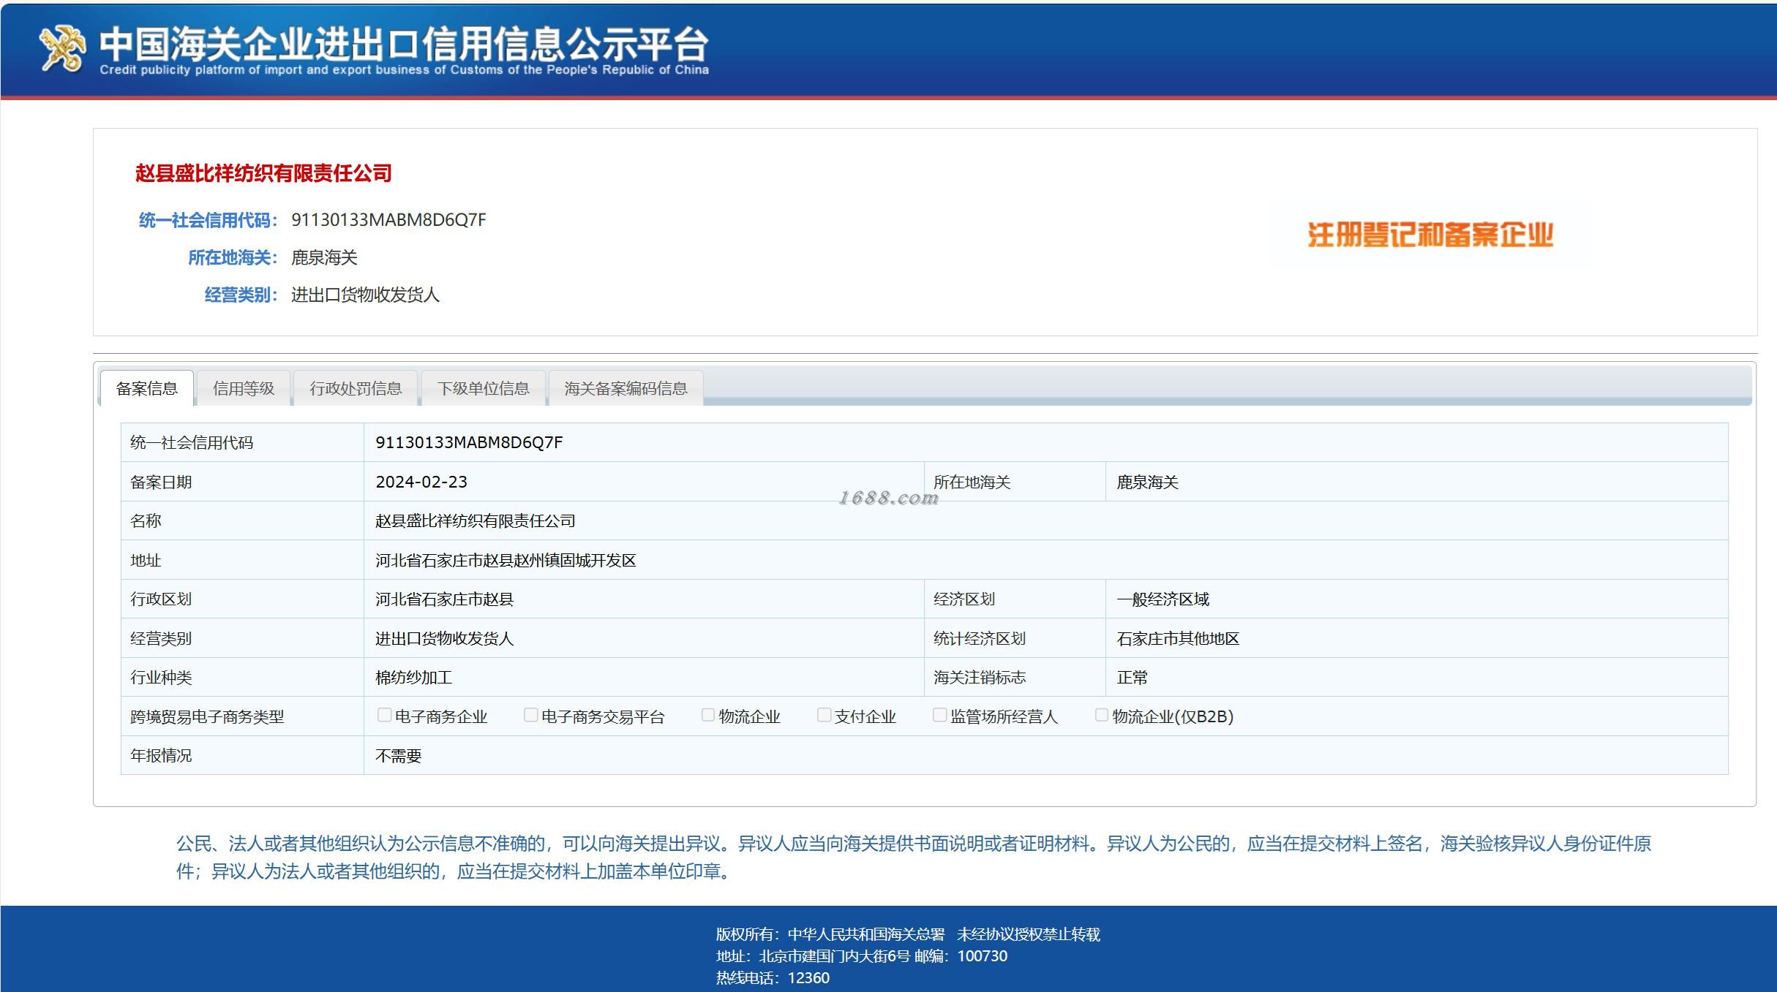Select the 下级单位信息 tab

484,388
